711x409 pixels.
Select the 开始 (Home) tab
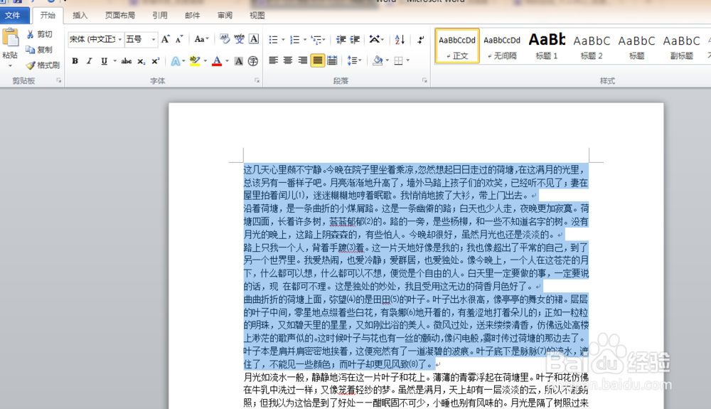(x=48, y=16)
